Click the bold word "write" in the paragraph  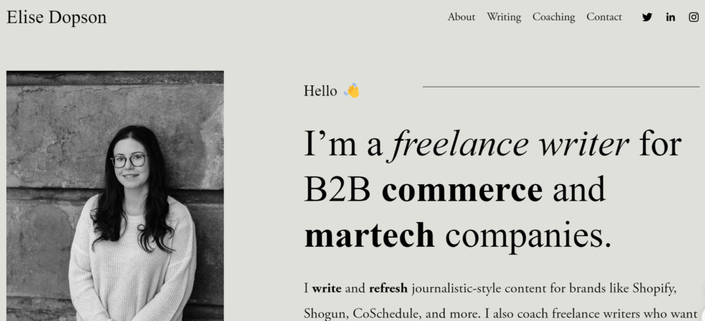point(327,288)
